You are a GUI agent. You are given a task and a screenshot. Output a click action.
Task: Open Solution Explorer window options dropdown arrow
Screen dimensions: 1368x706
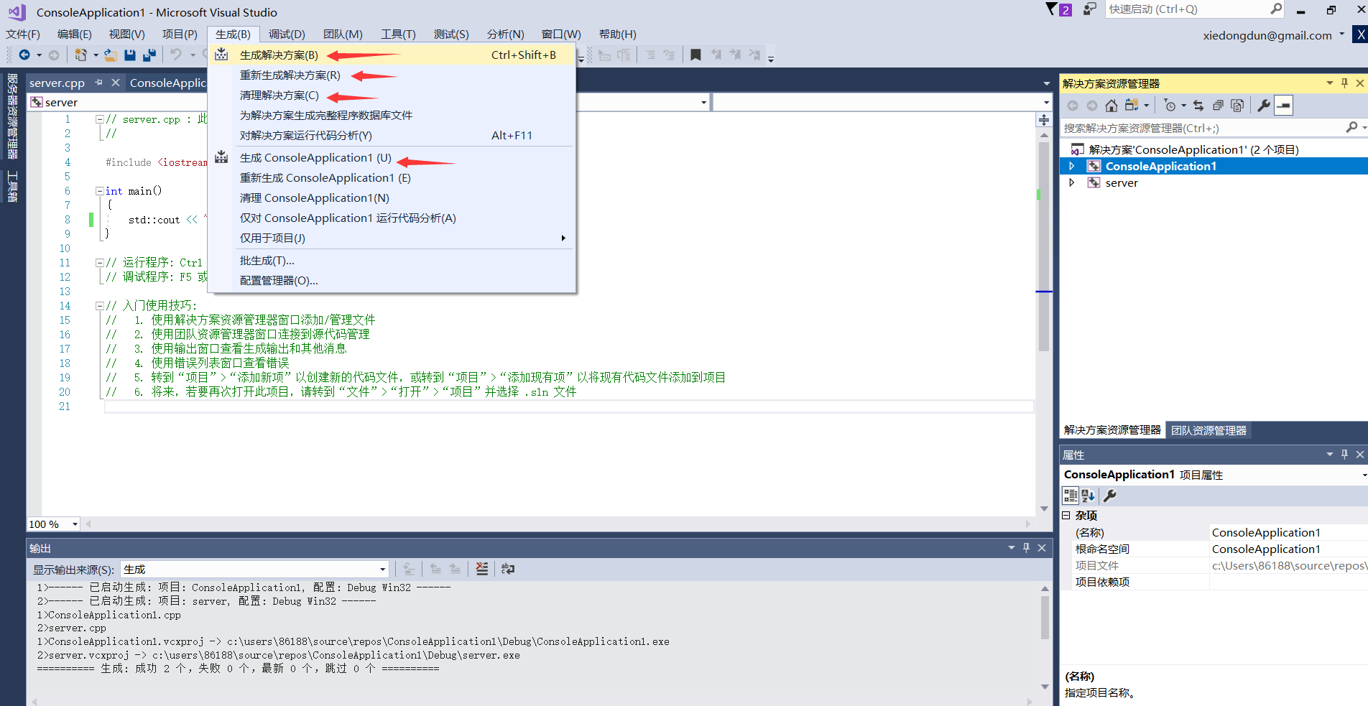pos(1329,83)
